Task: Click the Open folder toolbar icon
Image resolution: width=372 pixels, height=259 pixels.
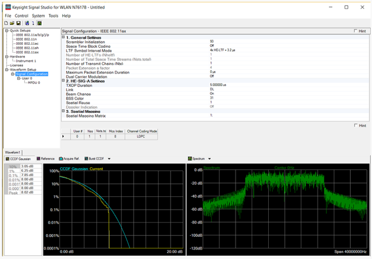Action: point(12,23)
